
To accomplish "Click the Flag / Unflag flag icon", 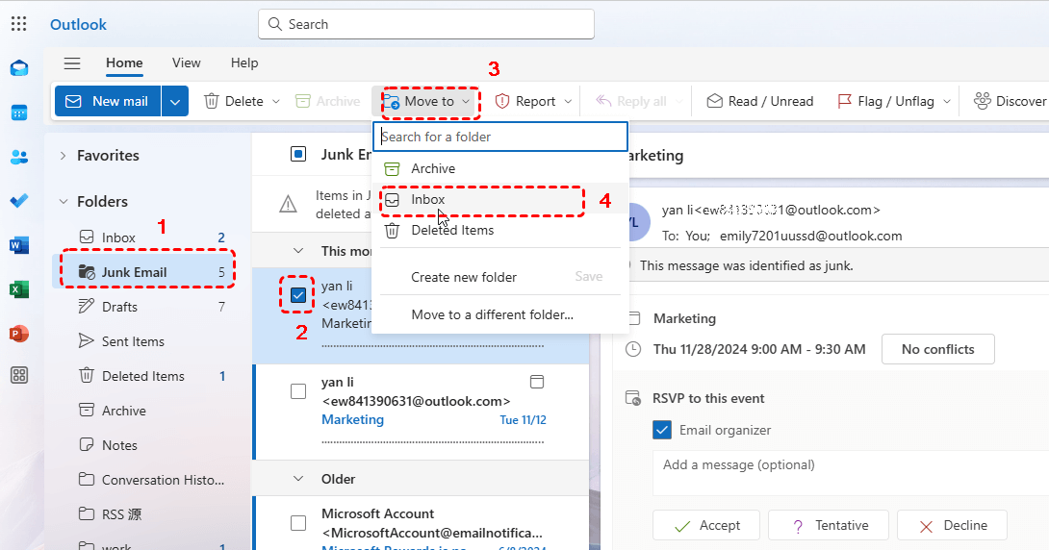I will point(844,101).
